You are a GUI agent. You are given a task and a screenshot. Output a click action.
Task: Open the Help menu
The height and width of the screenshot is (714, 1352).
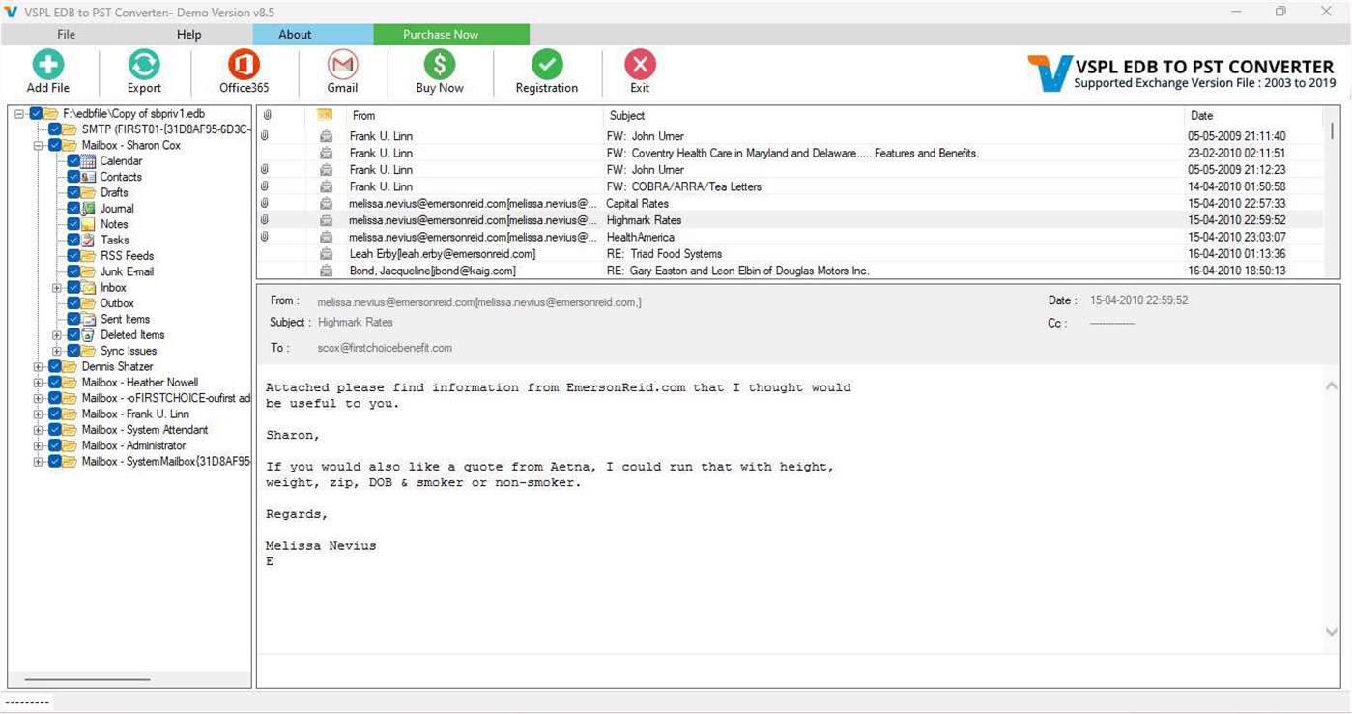pos(188,34)
